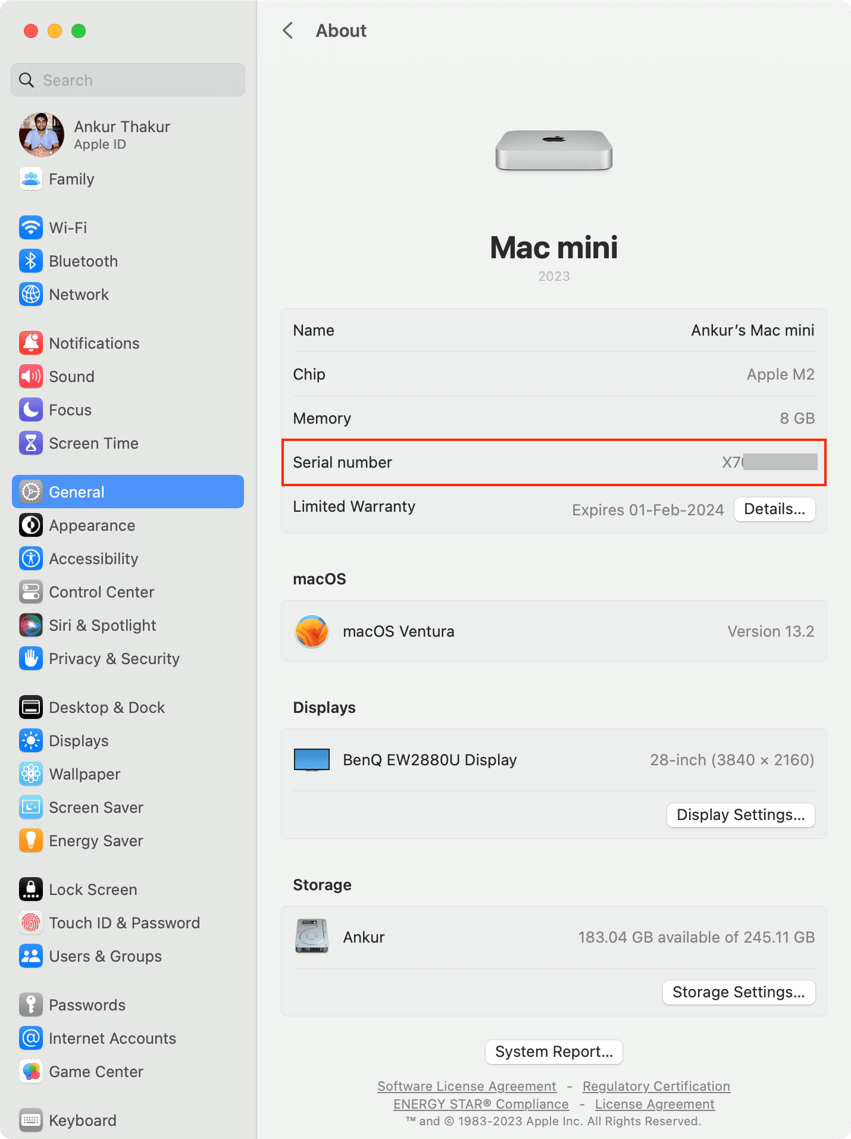Image resolution: width=851 pixels, height=1139 pixels.
Task: Open warranty Details button
Action: (774, 509)
